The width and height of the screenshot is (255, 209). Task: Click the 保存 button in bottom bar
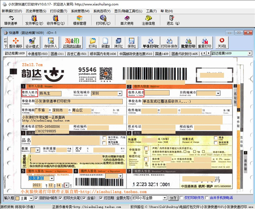click(173, 198)
